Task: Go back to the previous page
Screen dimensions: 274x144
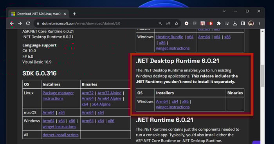Action: click(x=12, y=23)
